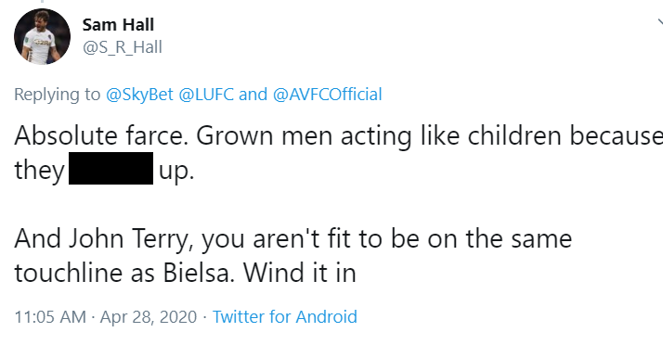Click the 'Replying to' label
663x345 pixels.
click(57, 95)
